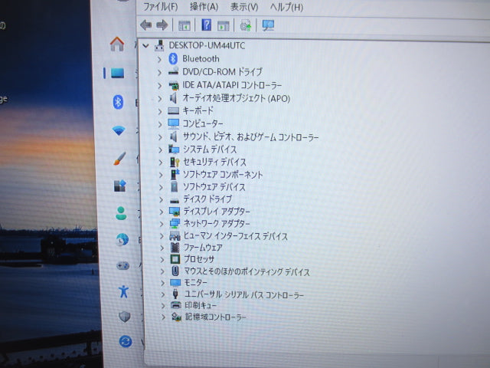Expand オーディオ処理オブジェクト (APO) node
The width and height of the screenshot is (490, 368).
pos(160,99)
